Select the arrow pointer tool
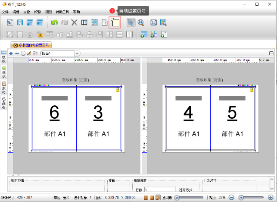Screen dimensions: 277x202 (131, 22)
